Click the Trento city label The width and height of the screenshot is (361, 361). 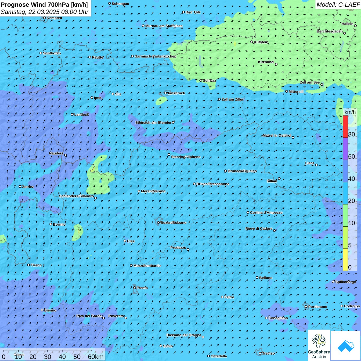tap(142, 288)
